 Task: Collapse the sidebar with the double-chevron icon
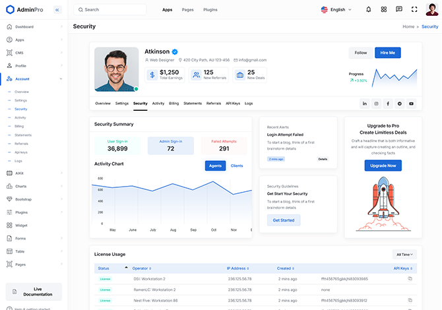click(x=57, y=10)
